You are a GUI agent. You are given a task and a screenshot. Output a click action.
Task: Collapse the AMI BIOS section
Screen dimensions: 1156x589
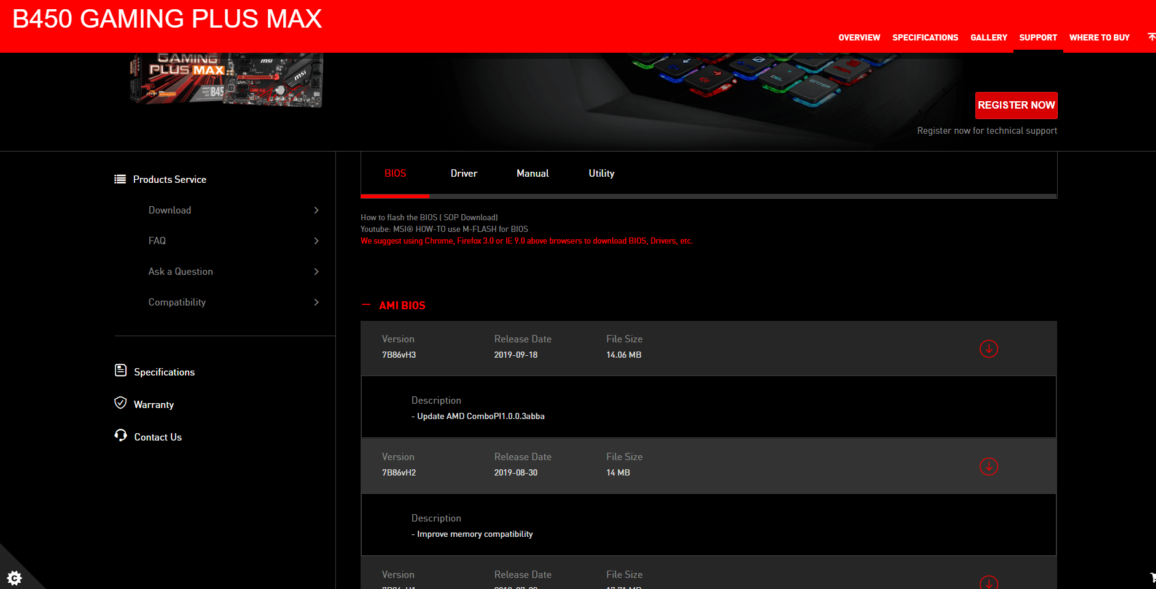pyautogui.click(x=366, y=305)
